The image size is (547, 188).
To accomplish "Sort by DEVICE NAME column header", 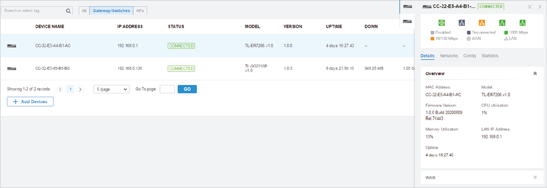I will 49,26.
